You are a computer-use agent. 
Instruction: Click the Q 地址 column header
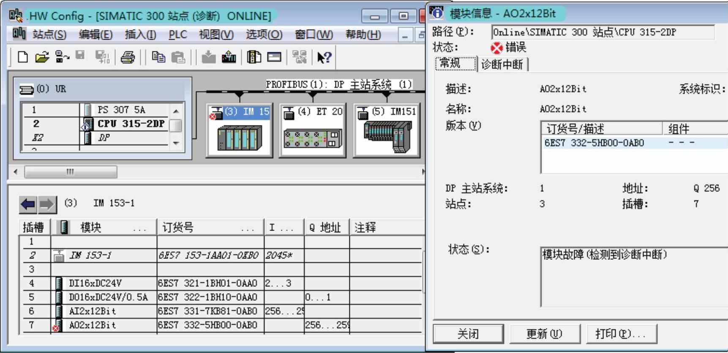pos(327,228)
